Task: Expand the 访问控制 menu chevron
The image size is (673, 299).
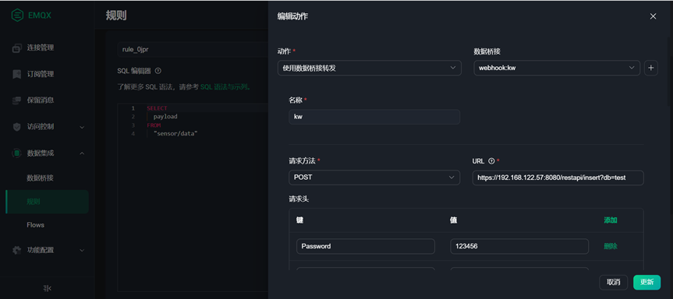Action: 82,127
